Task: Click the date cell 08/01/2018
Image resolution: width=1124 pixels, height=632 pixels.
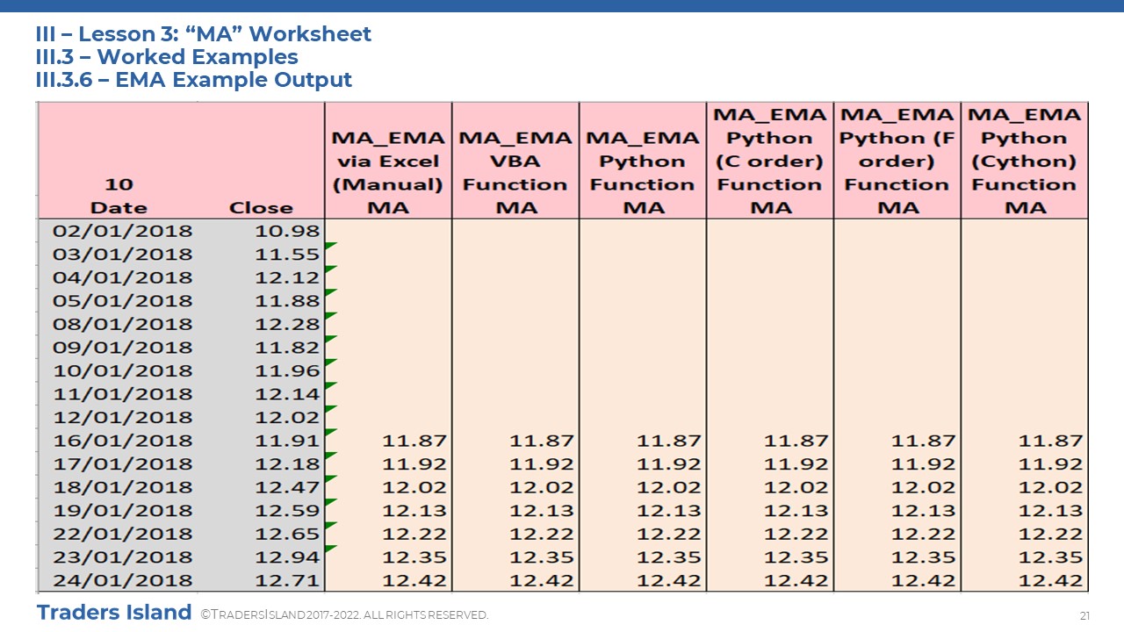Action: 123,324
